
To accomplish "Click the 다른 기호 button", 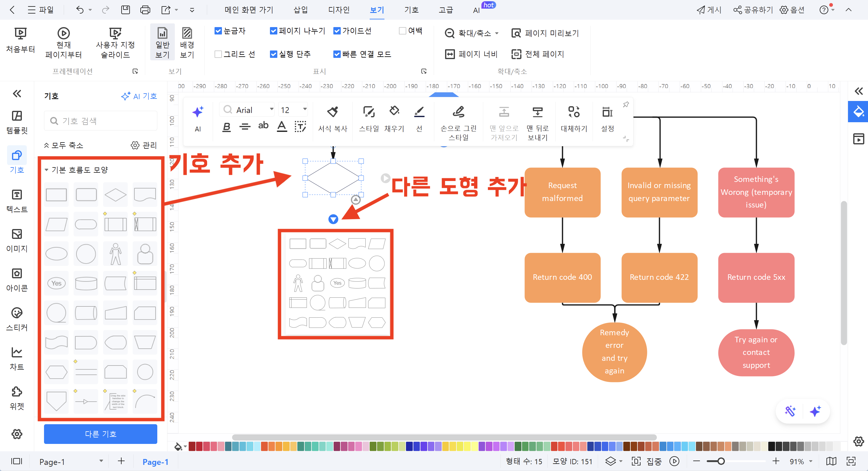I will click(x=100, y=434).
